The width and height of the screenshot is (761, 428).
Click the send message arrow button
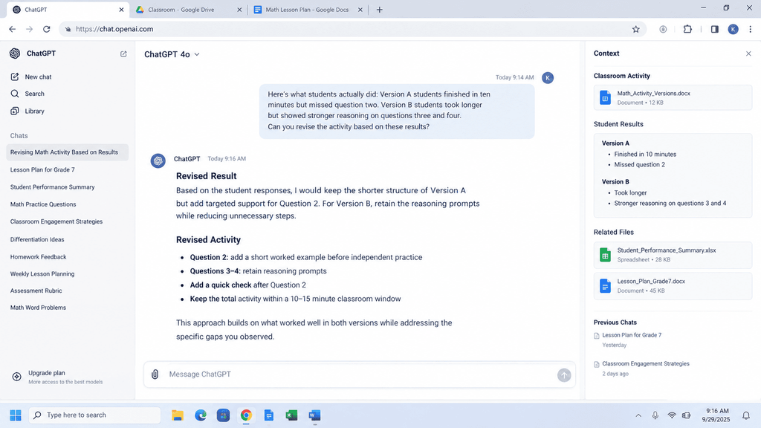click(564, 374)
